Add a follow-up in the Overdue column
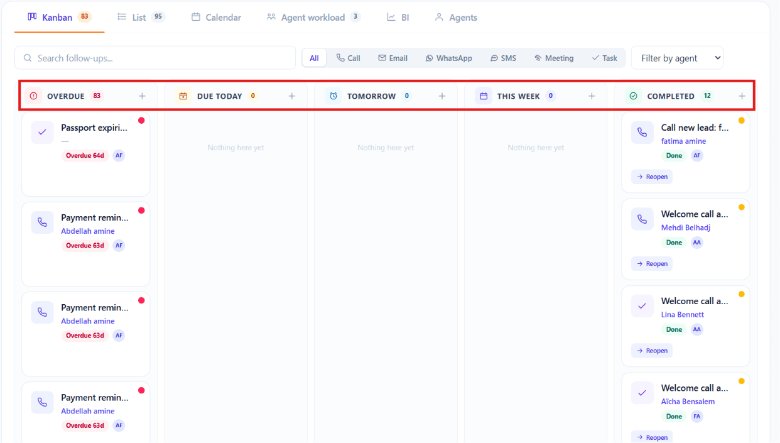 click(142, 96)
